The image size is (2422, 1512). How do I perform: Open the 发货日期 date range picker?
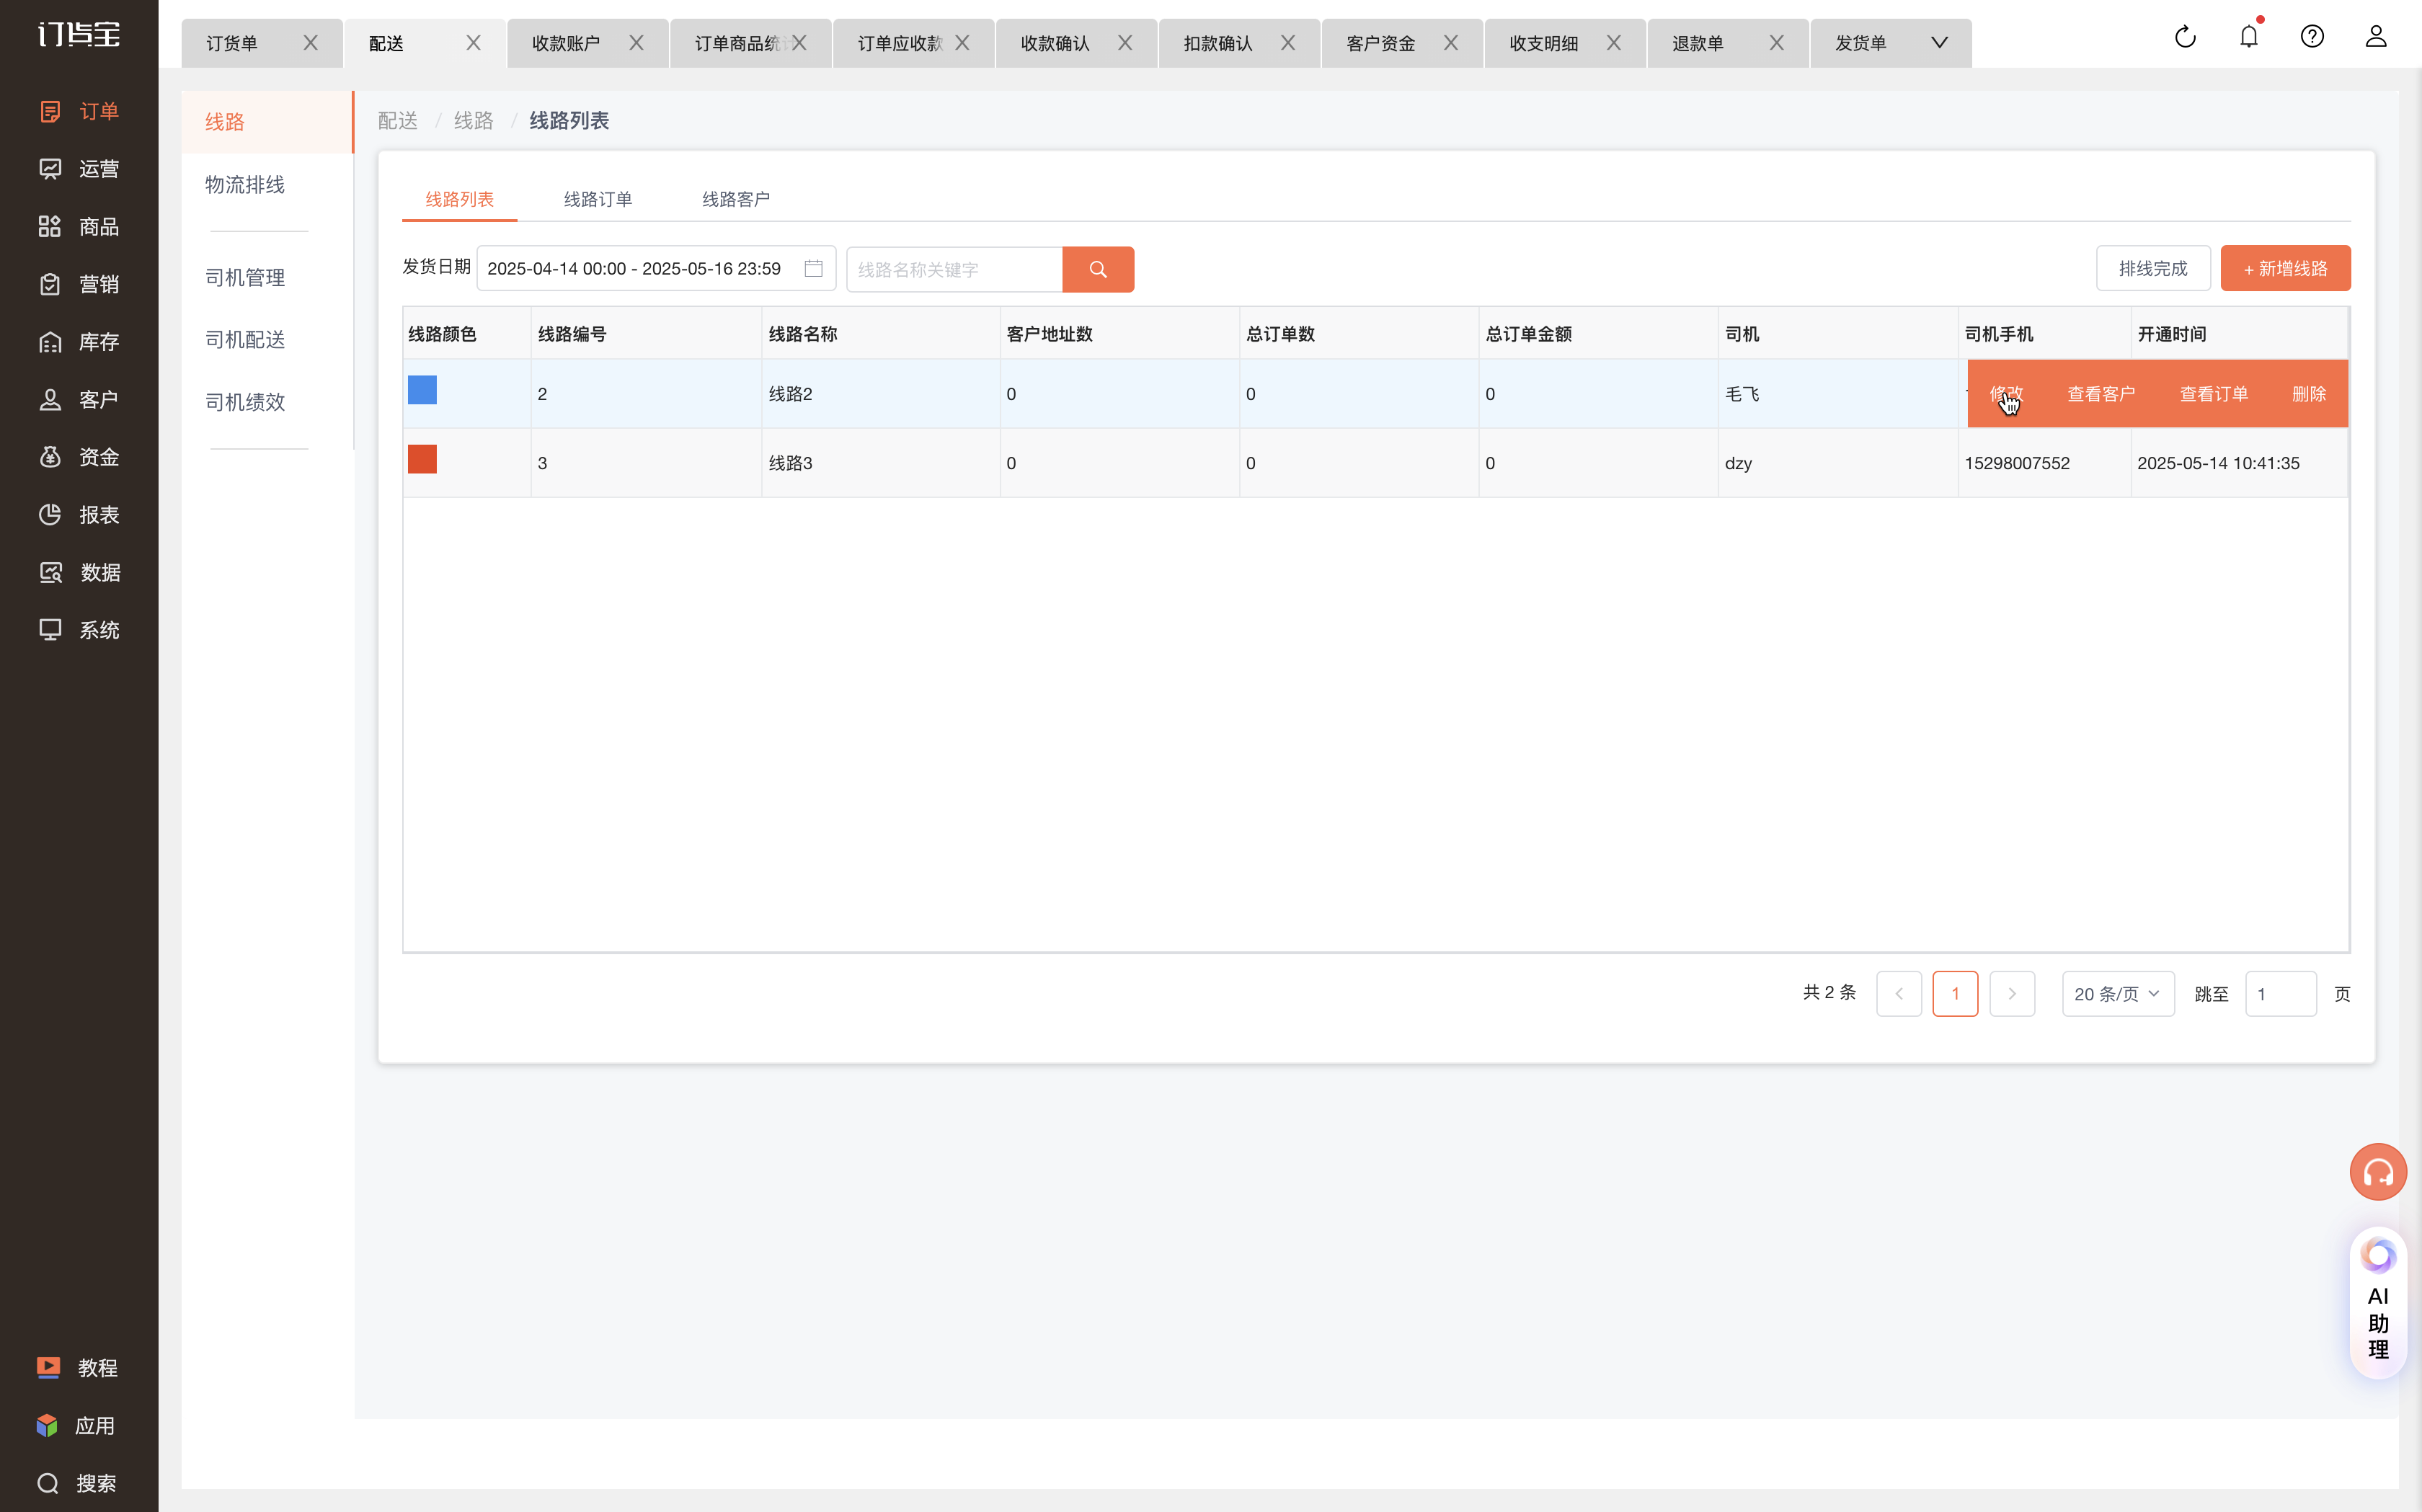(656, 269)
